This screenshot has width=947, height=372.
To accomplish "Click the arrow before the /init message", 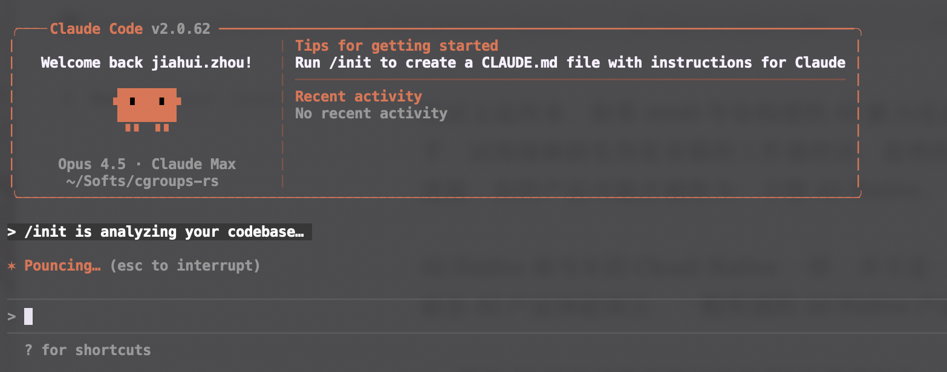I will [11, 232].
